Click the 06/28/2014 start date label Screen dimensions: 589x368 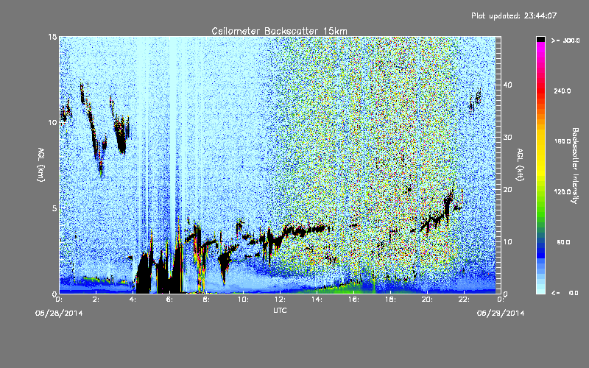tap(59, 314)
